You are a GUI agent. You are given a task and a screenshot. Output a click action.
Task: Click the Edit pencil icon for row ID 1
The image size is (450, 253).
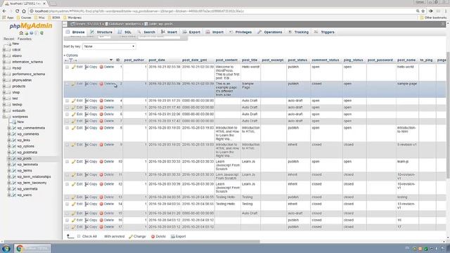point(74,67)
